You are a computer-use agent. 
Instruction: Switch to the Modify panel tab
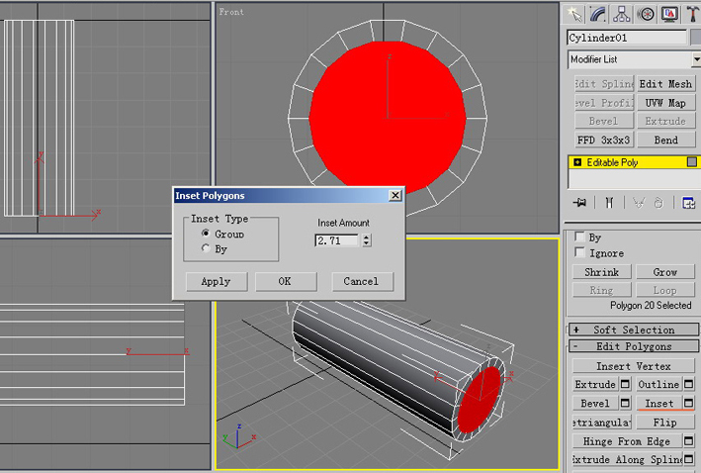(598, 13)
